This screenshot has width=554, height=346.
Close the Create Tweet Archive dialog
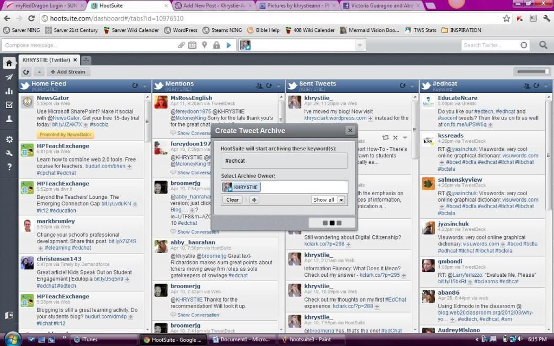(x=350, y=130)
